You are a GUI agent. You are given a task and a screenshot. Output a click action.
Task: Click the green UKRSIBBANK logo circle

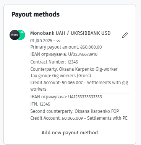(22, 35)
